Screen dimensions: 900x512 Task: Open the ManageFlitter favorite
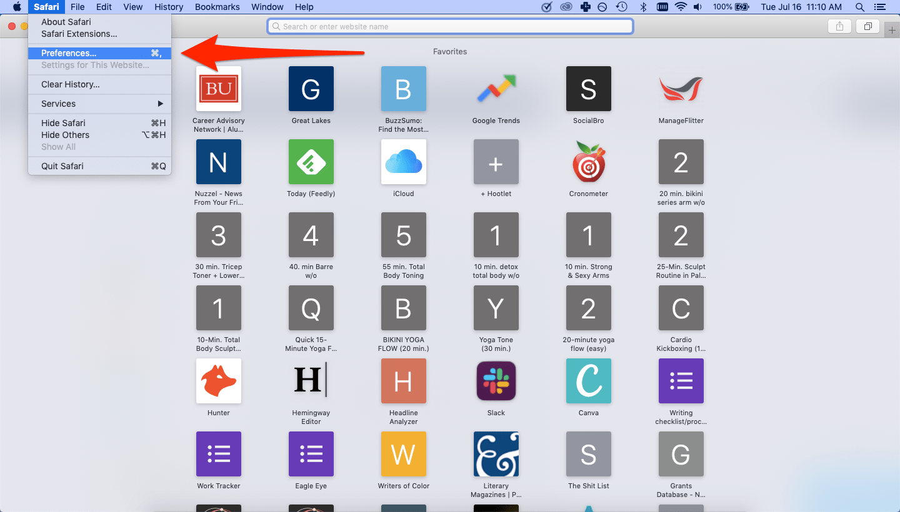pos(681,89)
